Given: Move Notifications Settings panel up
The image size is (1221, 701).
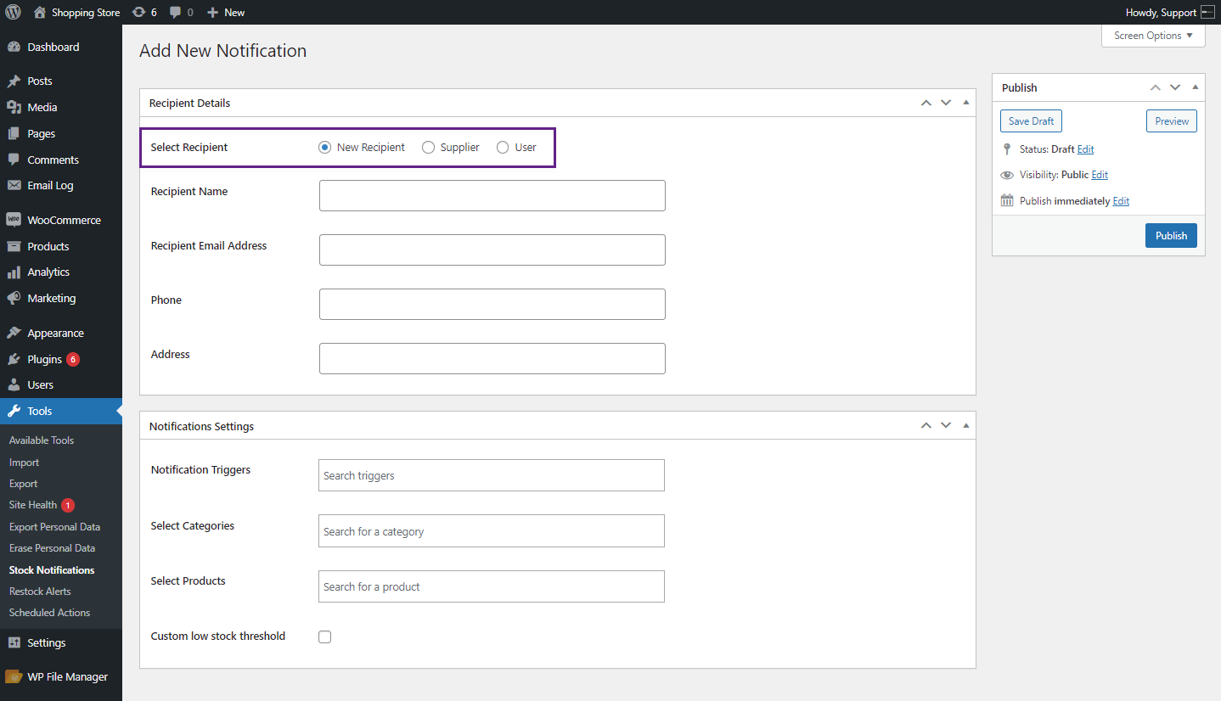Looking at the screenshot, I should tap(926, 426).
